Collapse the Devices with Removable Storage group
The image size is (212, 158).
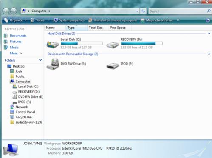pyautogui.click(x=209, y=54)
